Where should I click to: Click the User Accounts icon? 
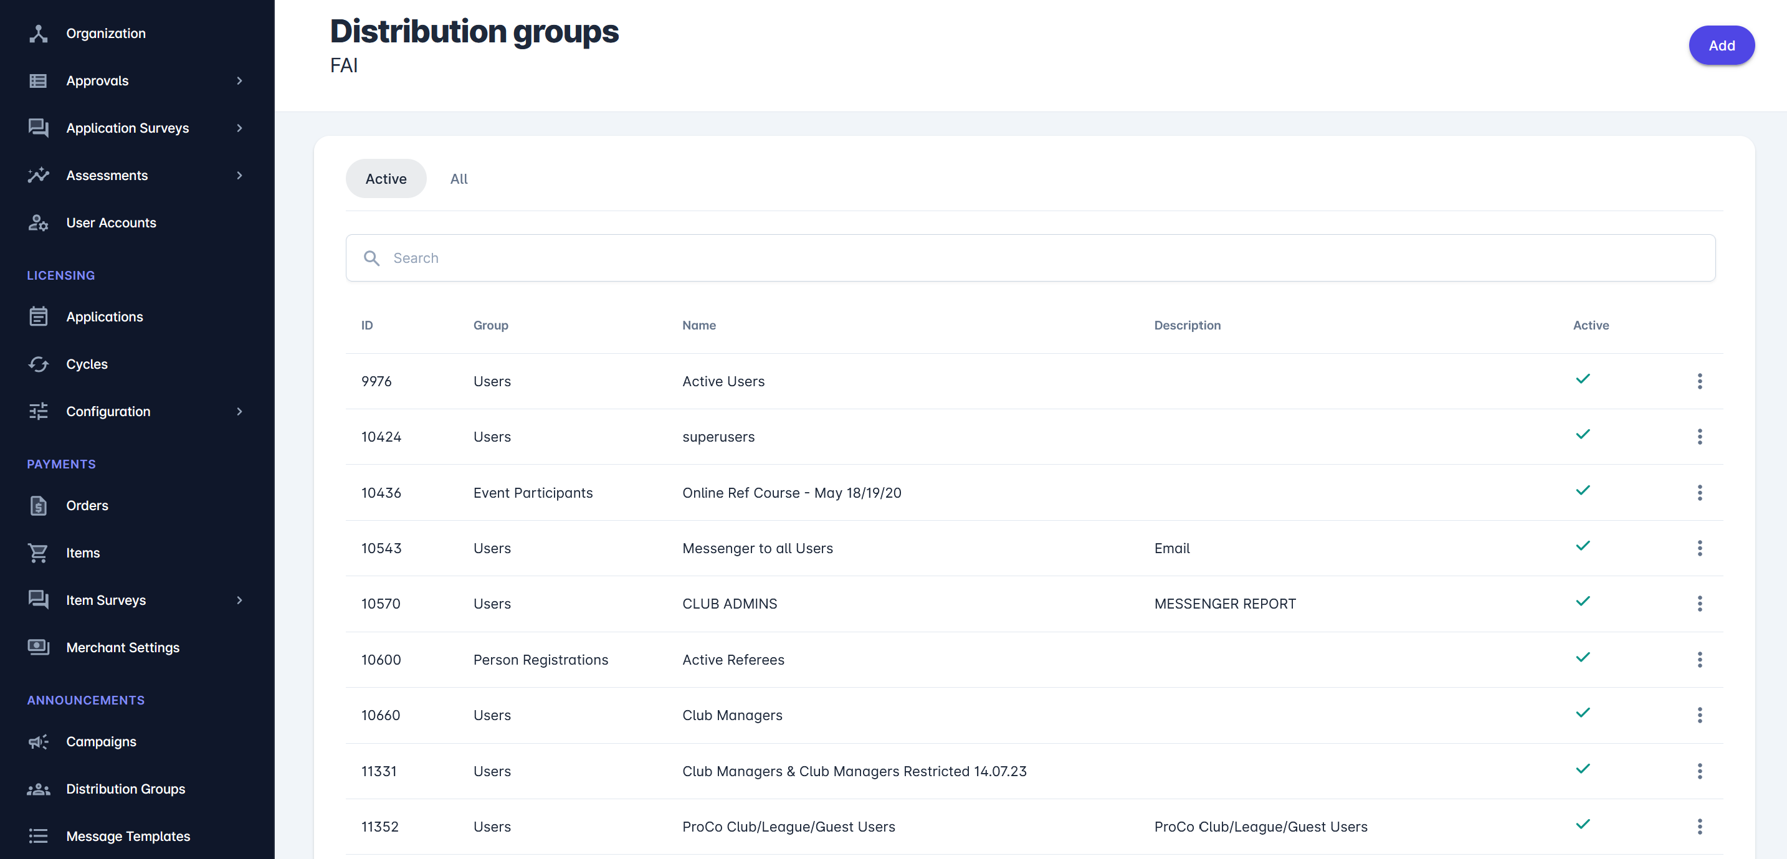38,222
